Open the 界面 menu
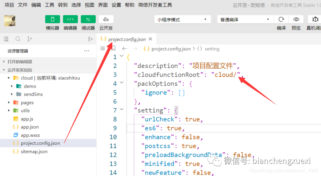This screenshot has height=176, width=321. click(103, 5)
